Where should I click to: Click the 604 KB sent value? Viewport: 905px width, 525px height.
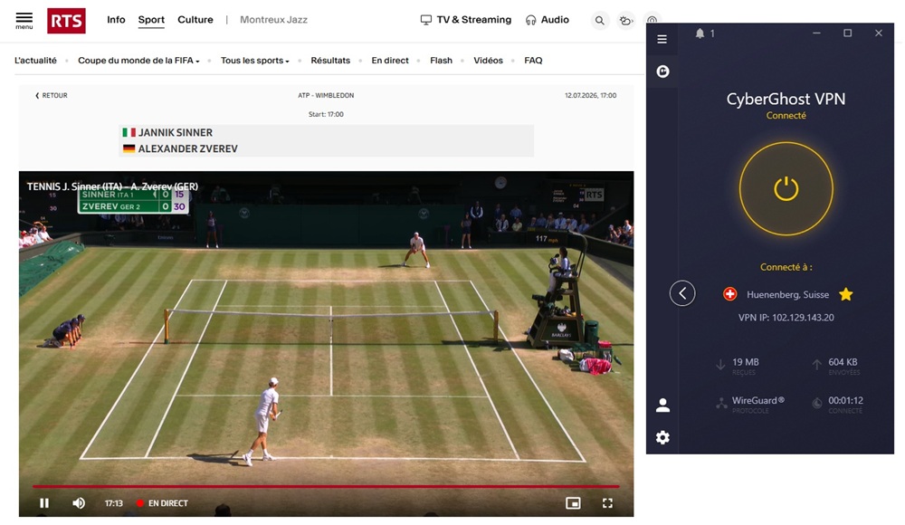point(843,362)
